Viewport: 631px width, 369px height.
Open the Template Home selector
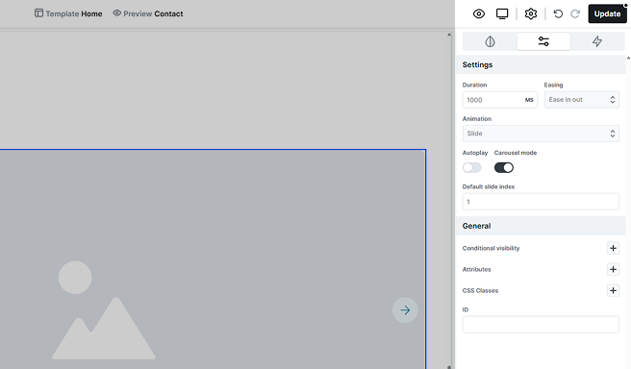(68, 13)
